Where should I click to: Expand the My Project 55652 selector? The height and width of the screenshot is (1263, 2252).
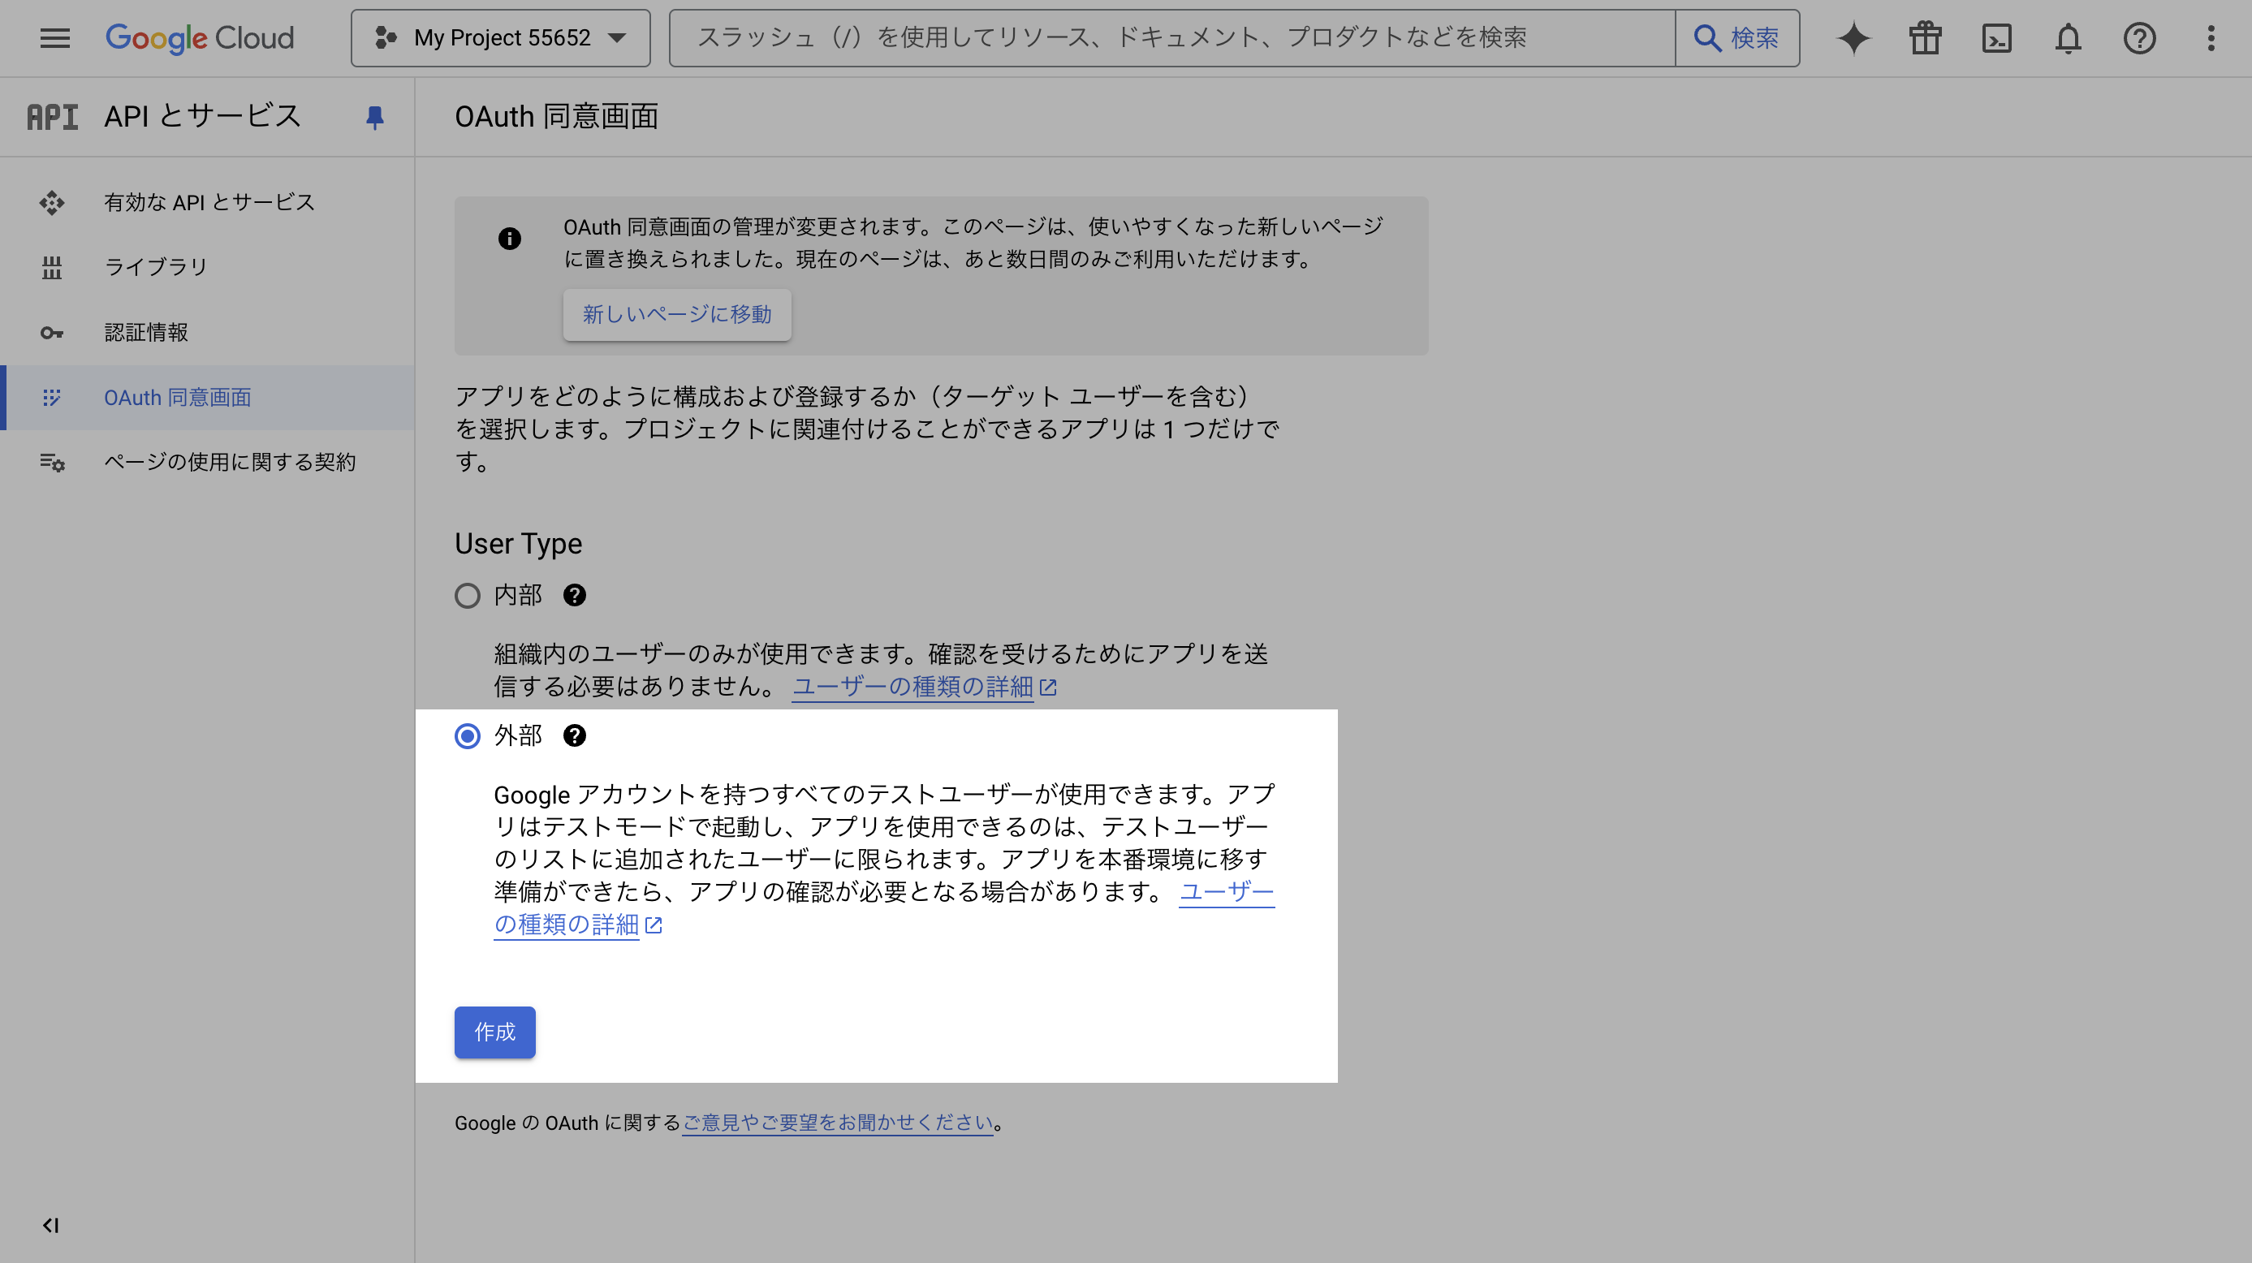point(500,37)
